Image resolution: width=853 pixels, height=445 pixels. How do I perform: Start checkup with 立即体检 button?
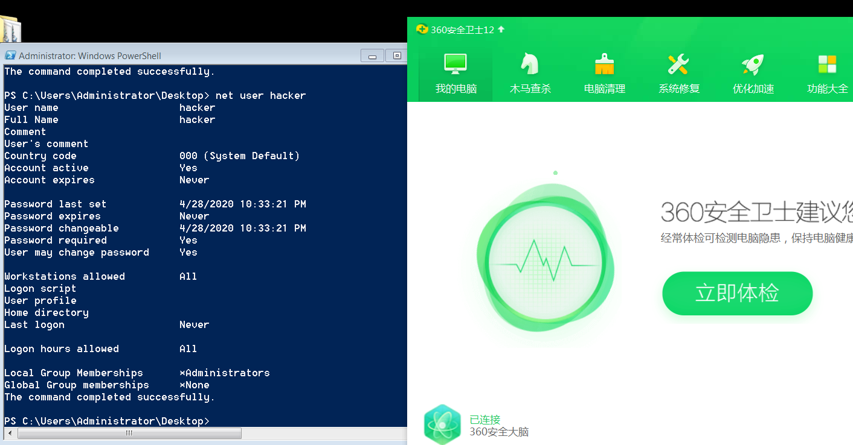[x=737, y=294]
